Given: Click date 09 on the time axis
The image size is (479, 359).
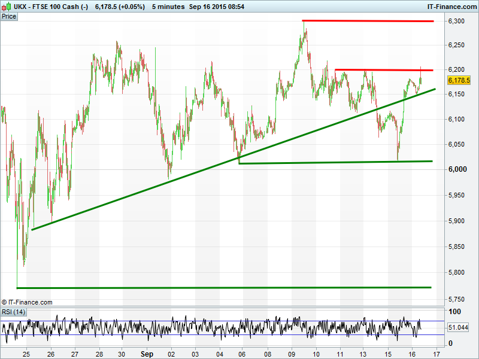Looking at the screenshot, I should (x=292, y=354).
